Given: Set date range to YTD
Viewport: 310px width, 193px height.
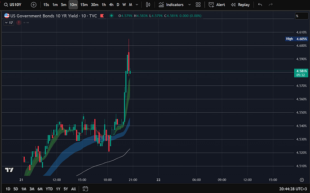Looking at the screenshot, I should [x=49, y=189].
